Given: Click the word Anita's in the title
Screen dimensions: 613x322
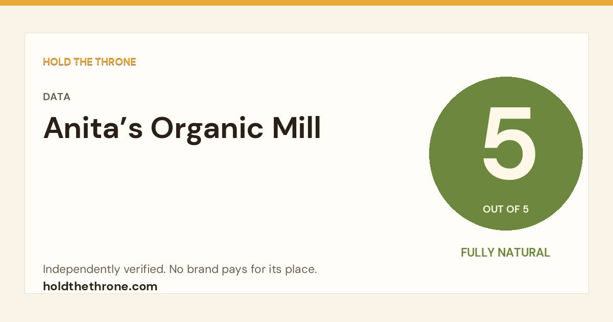Looking at the screenshot, I should [93, 128].
